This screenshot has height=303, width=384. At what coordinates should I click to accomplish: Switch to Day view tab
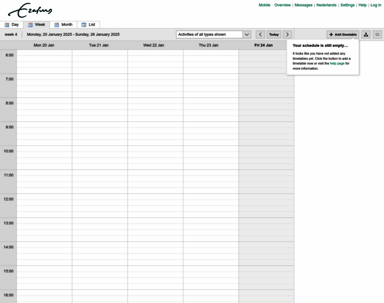click(x=12, y=24)
